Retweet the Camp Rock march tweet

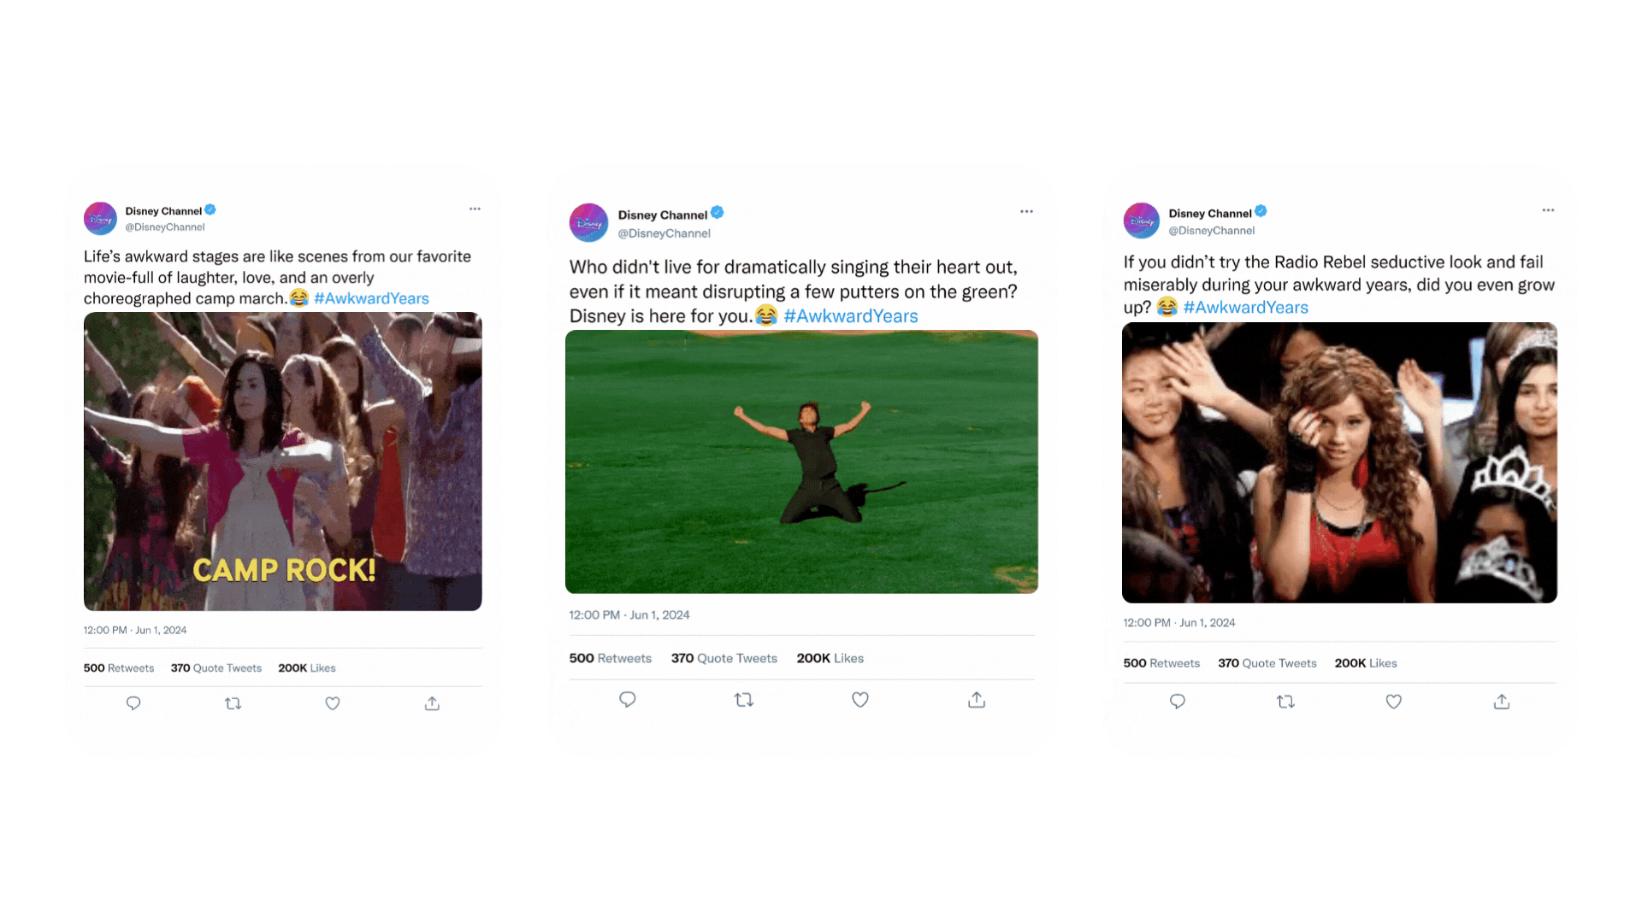coord(233,703)
